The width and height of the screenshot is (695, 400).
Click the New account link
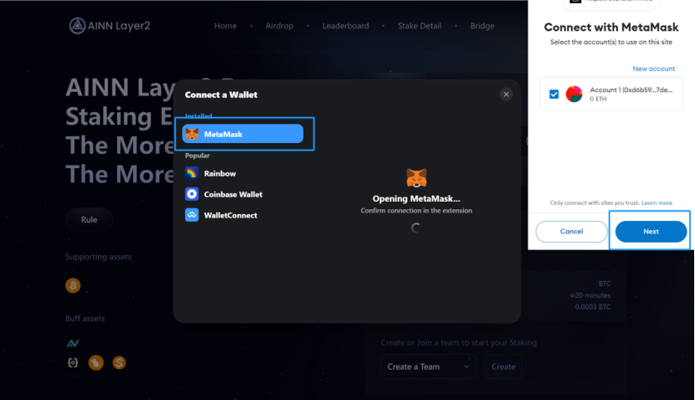click(653, 69)
